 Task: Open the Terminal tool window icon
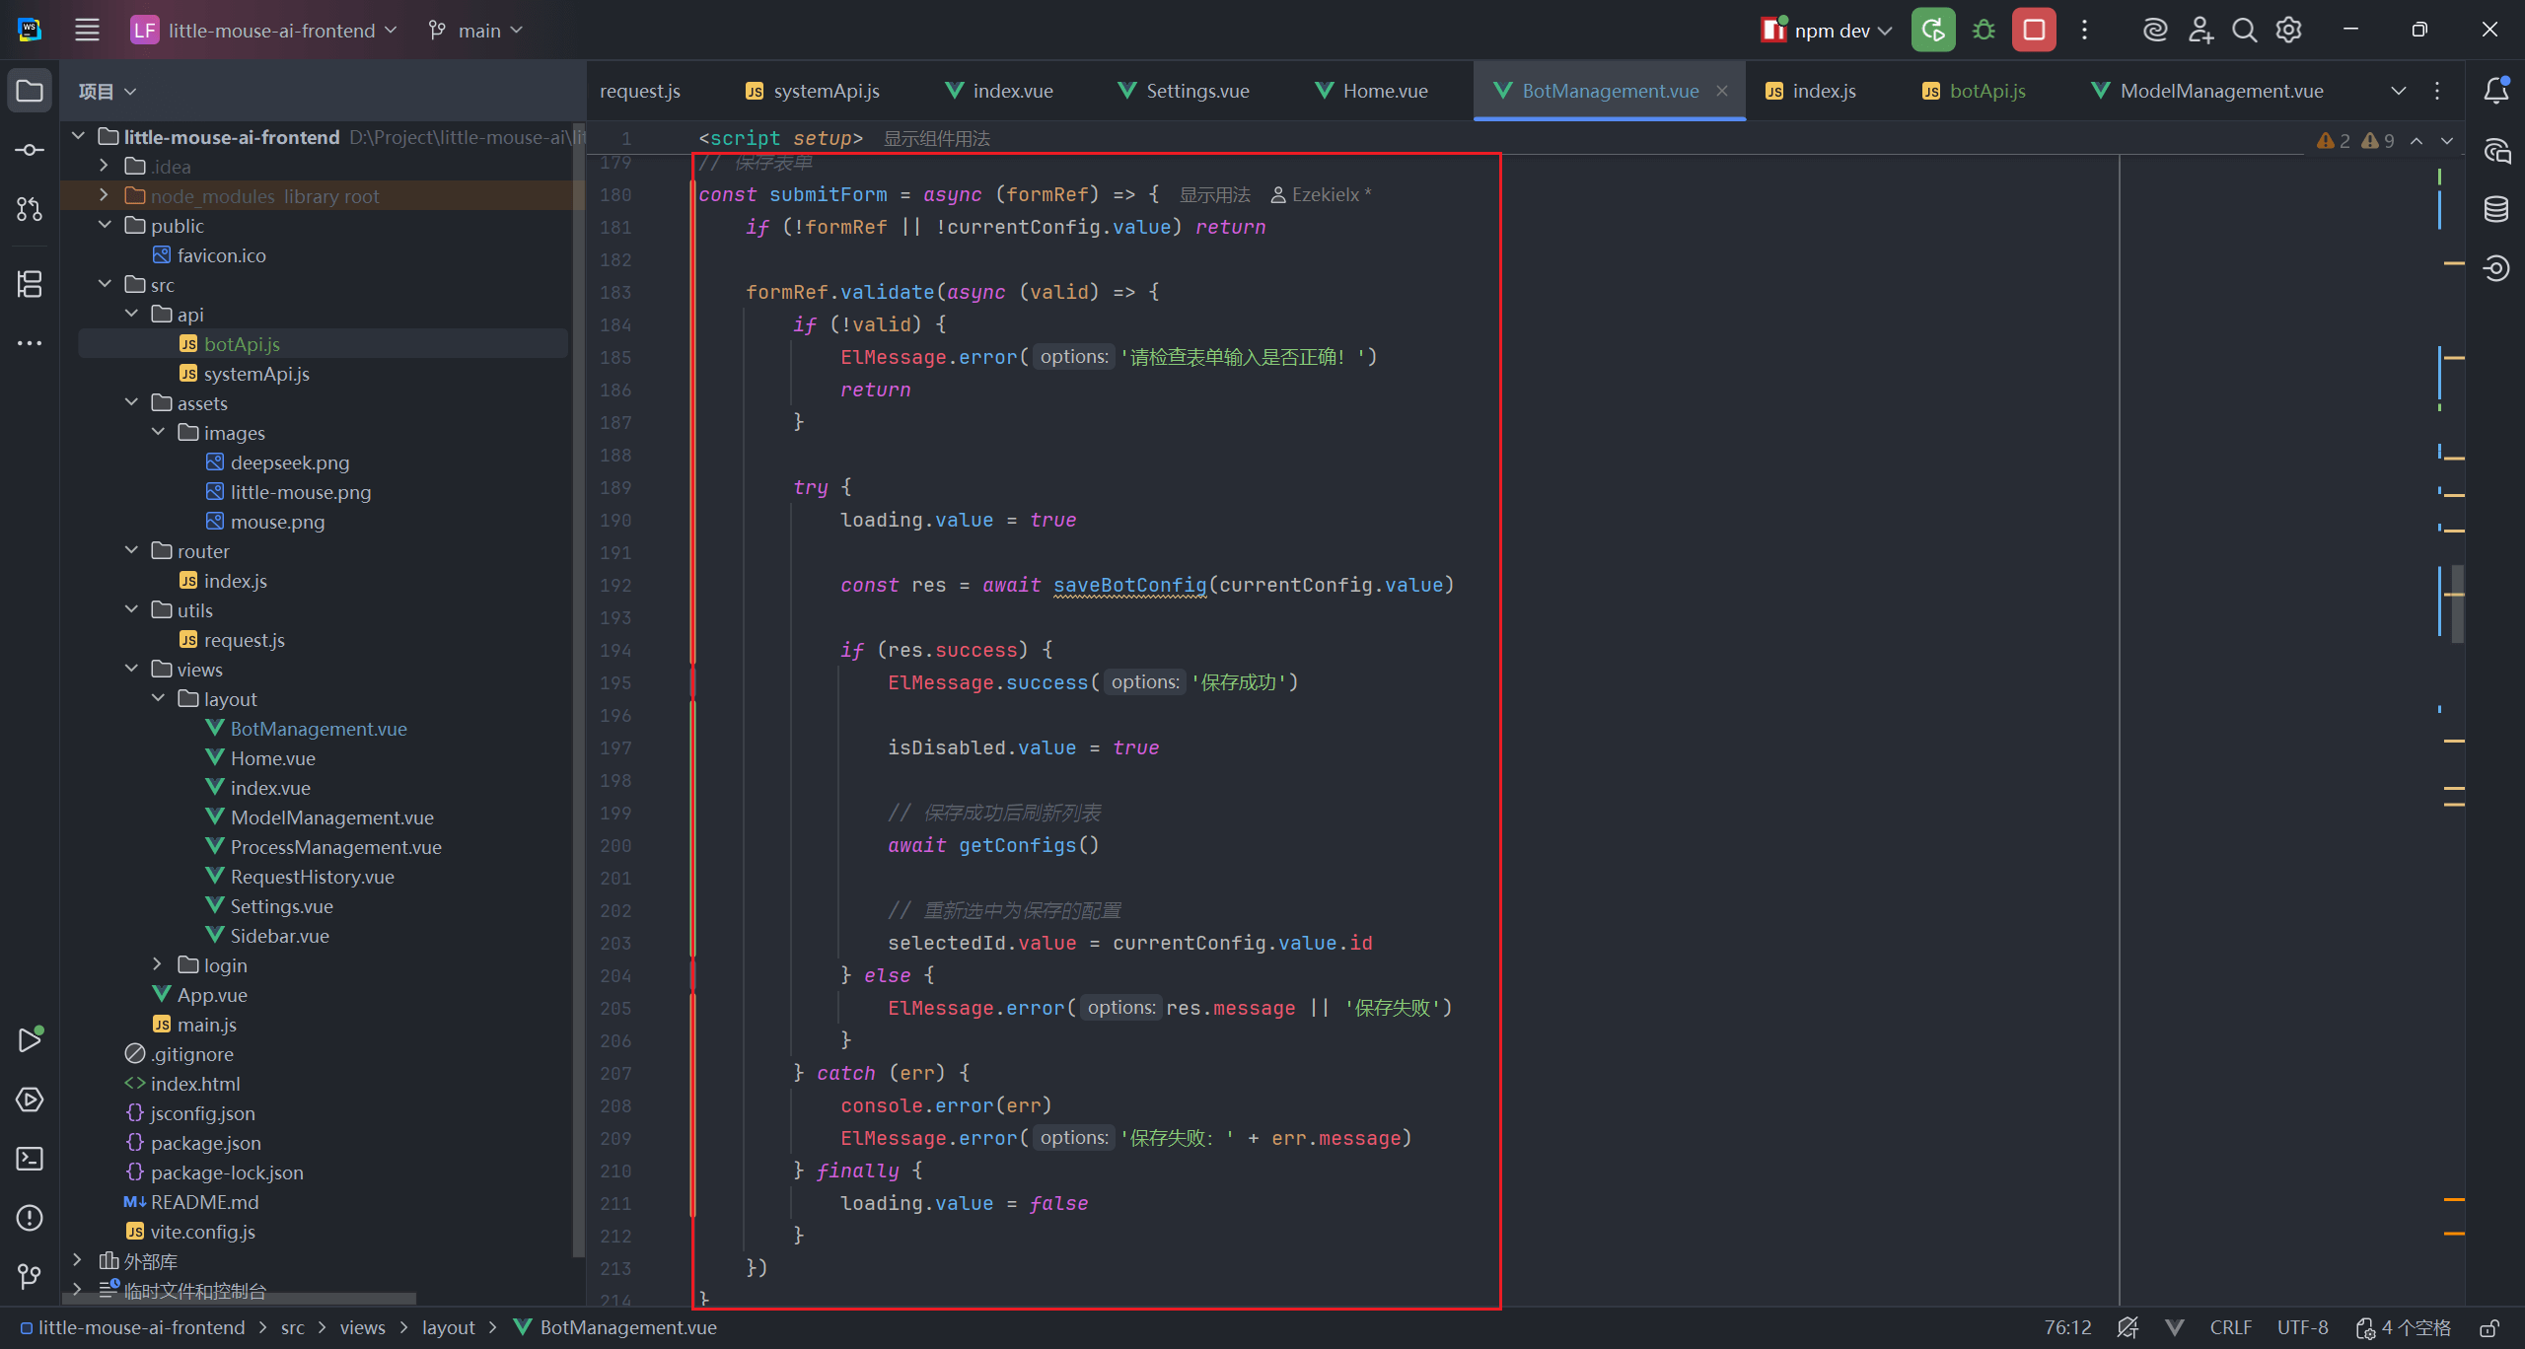[30, 1159]
